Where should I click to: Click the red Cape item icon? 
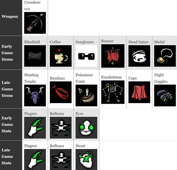(x=139, y=92)
